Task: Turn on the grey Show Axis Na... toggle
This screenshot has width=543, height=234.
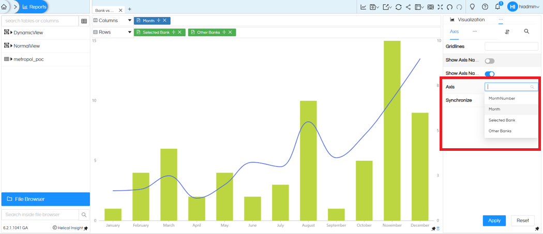Action: click(x=489, y=61)
